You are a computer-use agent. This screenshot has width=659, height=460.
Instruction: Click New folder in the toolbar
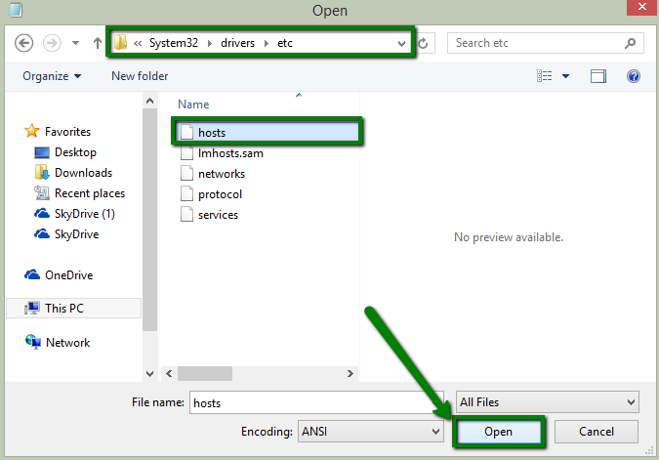pos(140,76)
